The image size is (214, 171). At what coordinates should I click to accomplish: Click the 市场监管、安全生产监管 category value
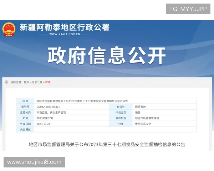pos(51,113)
